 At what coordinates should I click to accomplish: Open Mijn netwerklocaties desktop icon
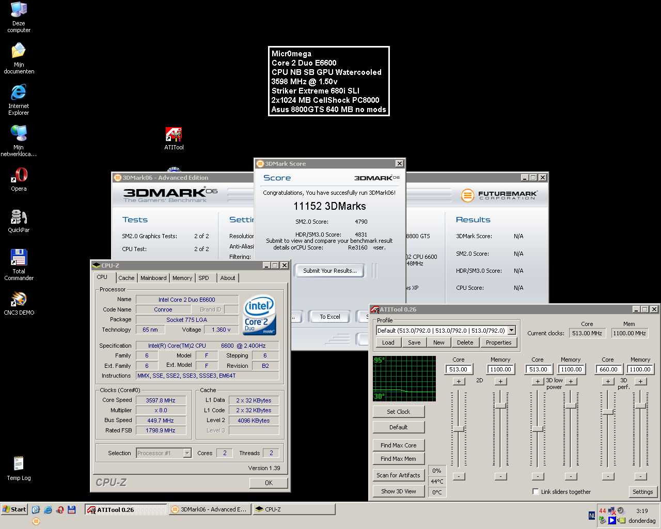(19, 141)
